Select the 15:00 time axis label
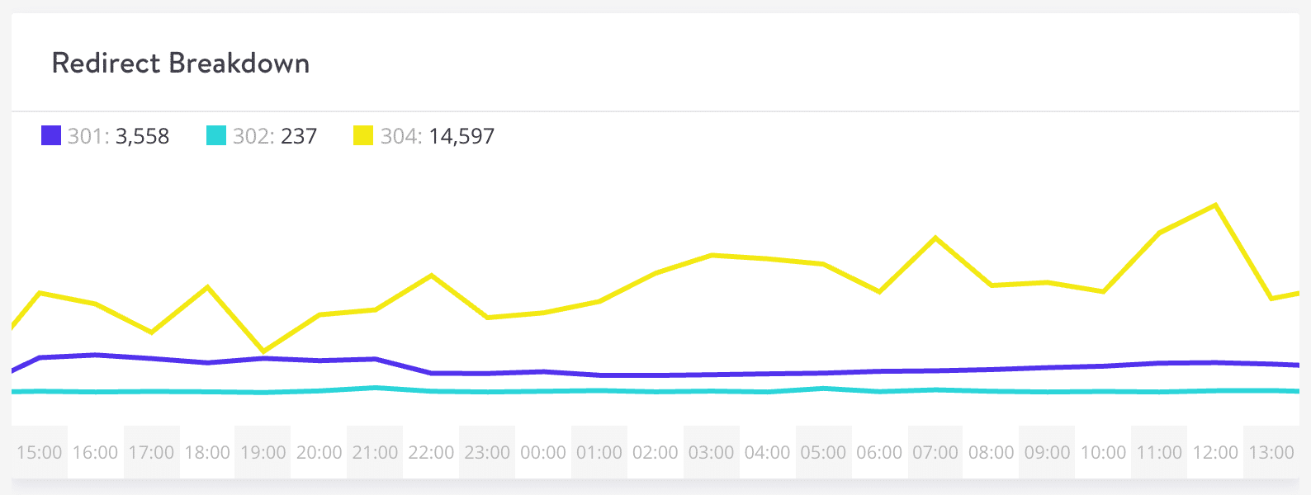The height and width of the screenshot is (495, 1311). 40,452
